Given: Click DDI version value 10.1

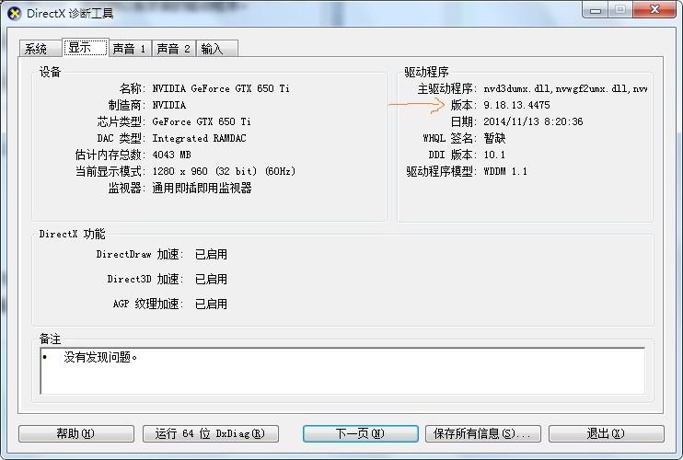Looking at the screenshot, I should (x=494, y=155).
